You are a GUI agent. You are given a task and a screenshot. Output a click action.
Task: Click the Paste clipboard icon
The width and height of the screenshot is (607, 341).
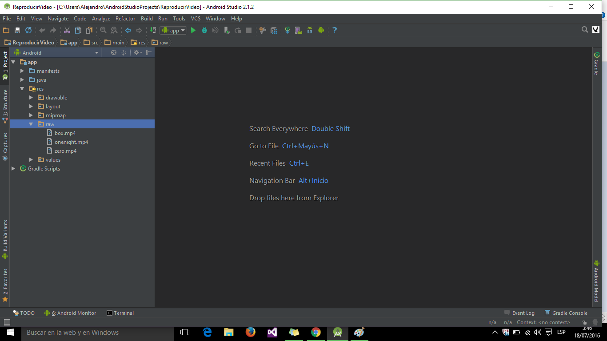point(89,30)
